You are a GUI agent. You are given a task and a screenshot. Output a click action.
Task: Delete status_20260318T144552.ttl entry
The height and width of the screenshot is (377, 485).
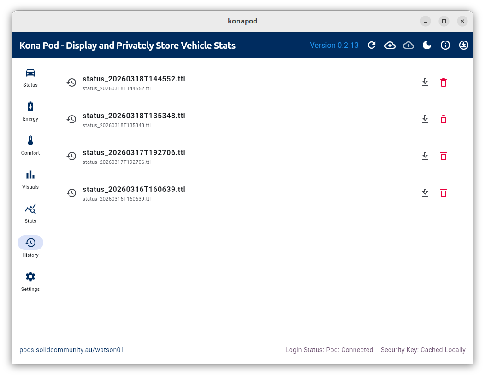pyautogui.click(x=444, y=82)
